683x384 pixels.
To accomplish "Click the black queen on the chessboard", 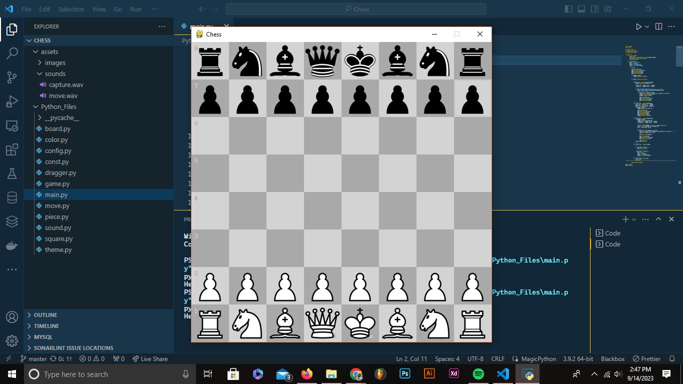I will (x=322, y=60).
